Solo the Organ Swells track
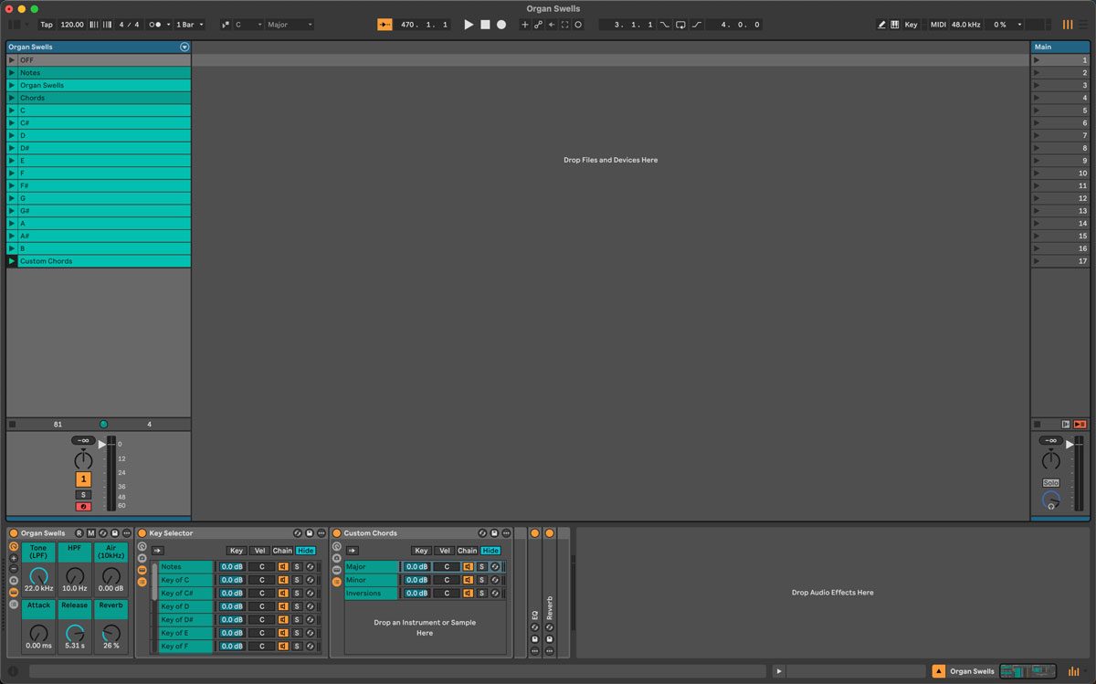This screenshot has height=684, width=1096. click(83, 495)
